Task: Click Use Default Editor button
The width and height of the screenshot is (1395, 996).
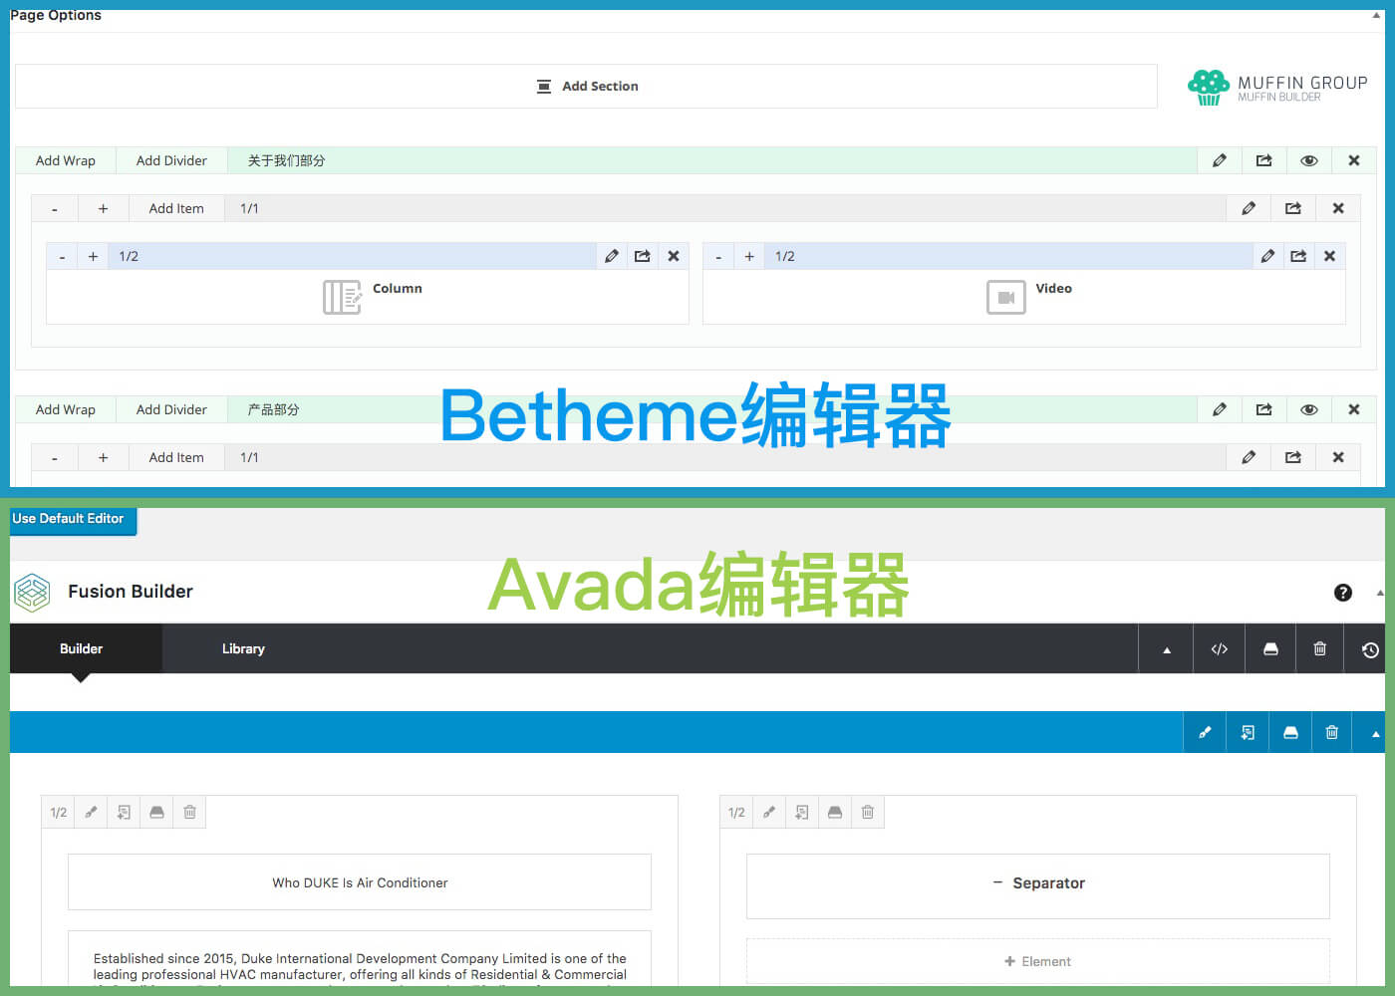Action: [69, 519]
